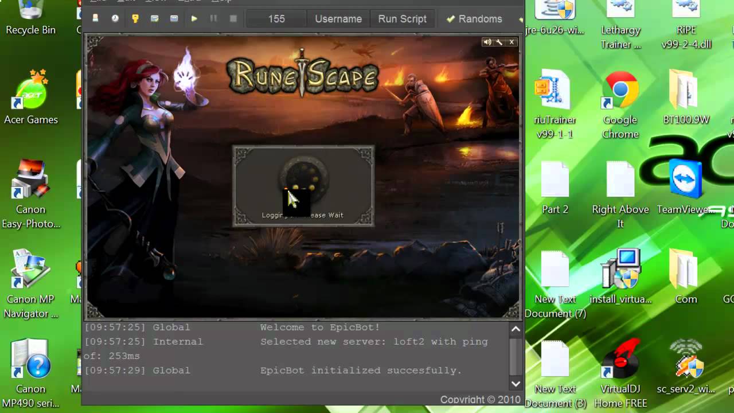Select New Text Document (7) on desktop
The width and height of the screenshot is (734, 413).
pos(555,285)
